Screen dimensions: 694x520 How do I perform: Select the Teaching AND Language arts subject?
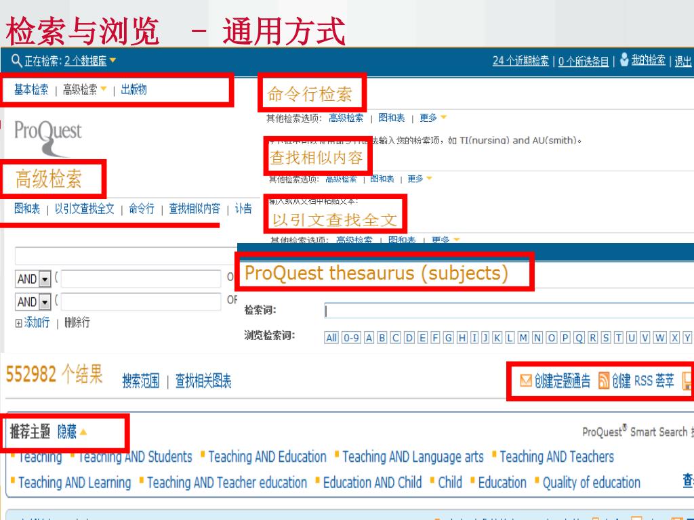click(413, 457)
